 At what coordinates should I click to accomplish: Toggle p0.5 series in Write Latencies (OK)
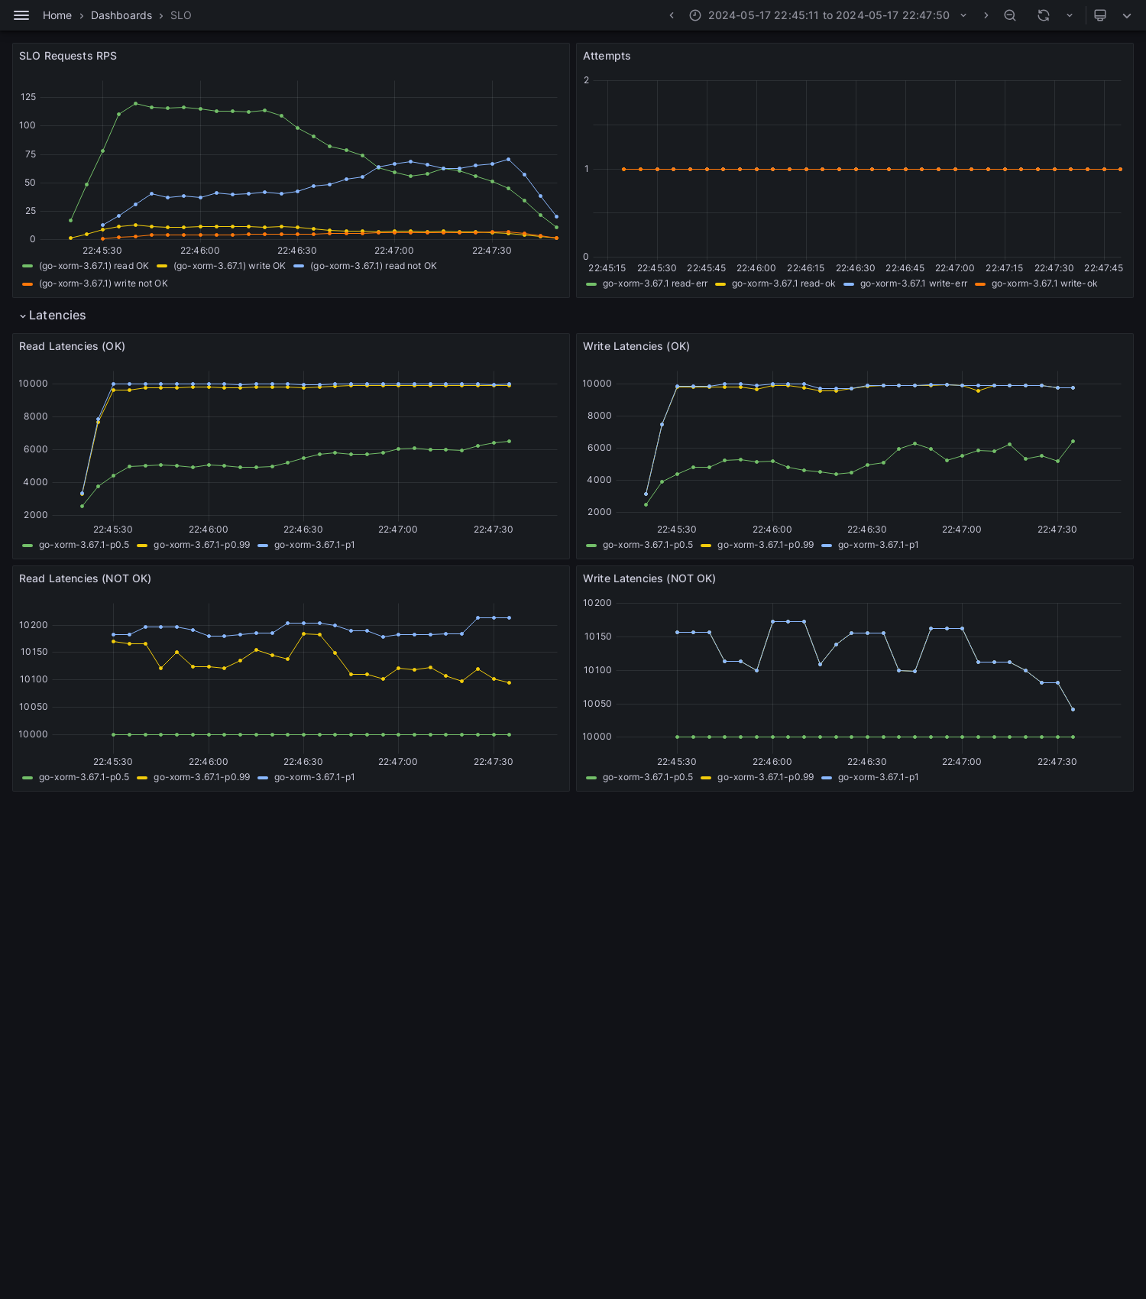tap(648, 545)
